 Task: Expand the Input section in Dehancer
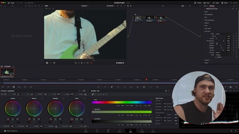[x=206, y=12]
